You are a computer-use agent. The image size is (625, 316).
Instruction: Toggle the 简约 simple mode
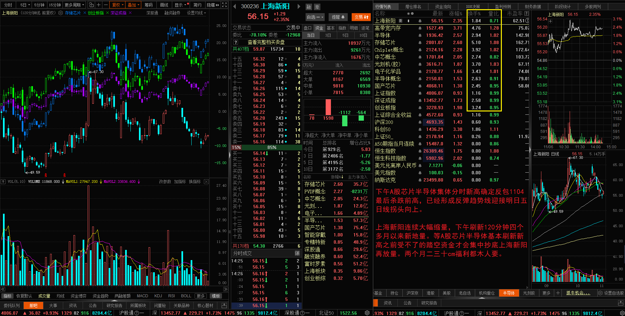pyautogui.click(x=197, y=5)
